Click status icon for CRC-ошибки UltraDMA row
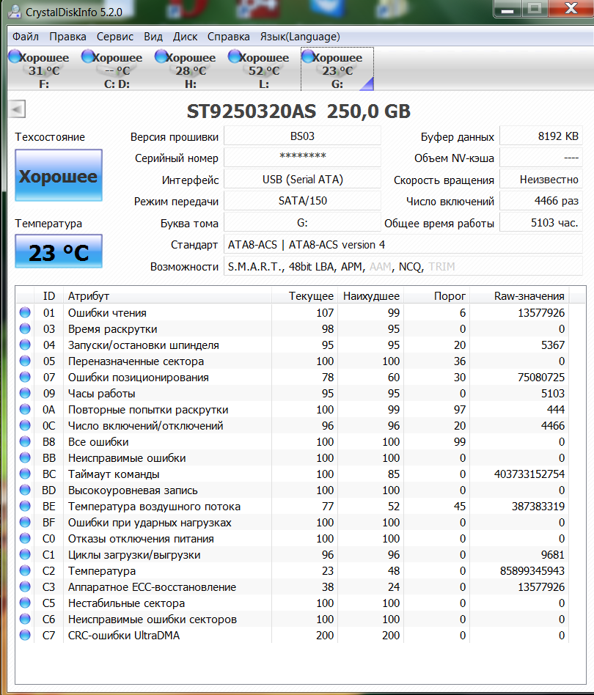This screenshot has width=594, height=695. (25, 635)
